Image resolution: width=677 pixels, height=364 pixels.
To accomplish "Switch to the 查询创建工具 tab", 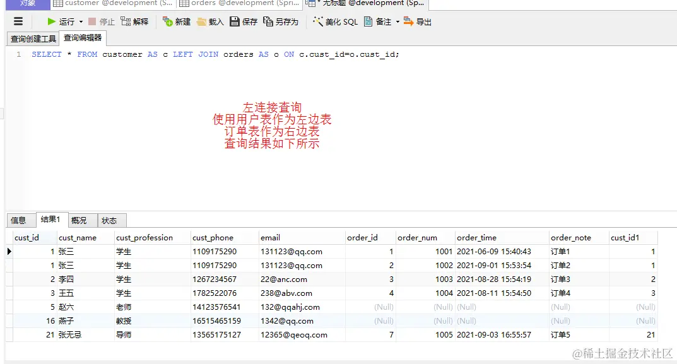I will pyautogui.click(x=32, y=38).
